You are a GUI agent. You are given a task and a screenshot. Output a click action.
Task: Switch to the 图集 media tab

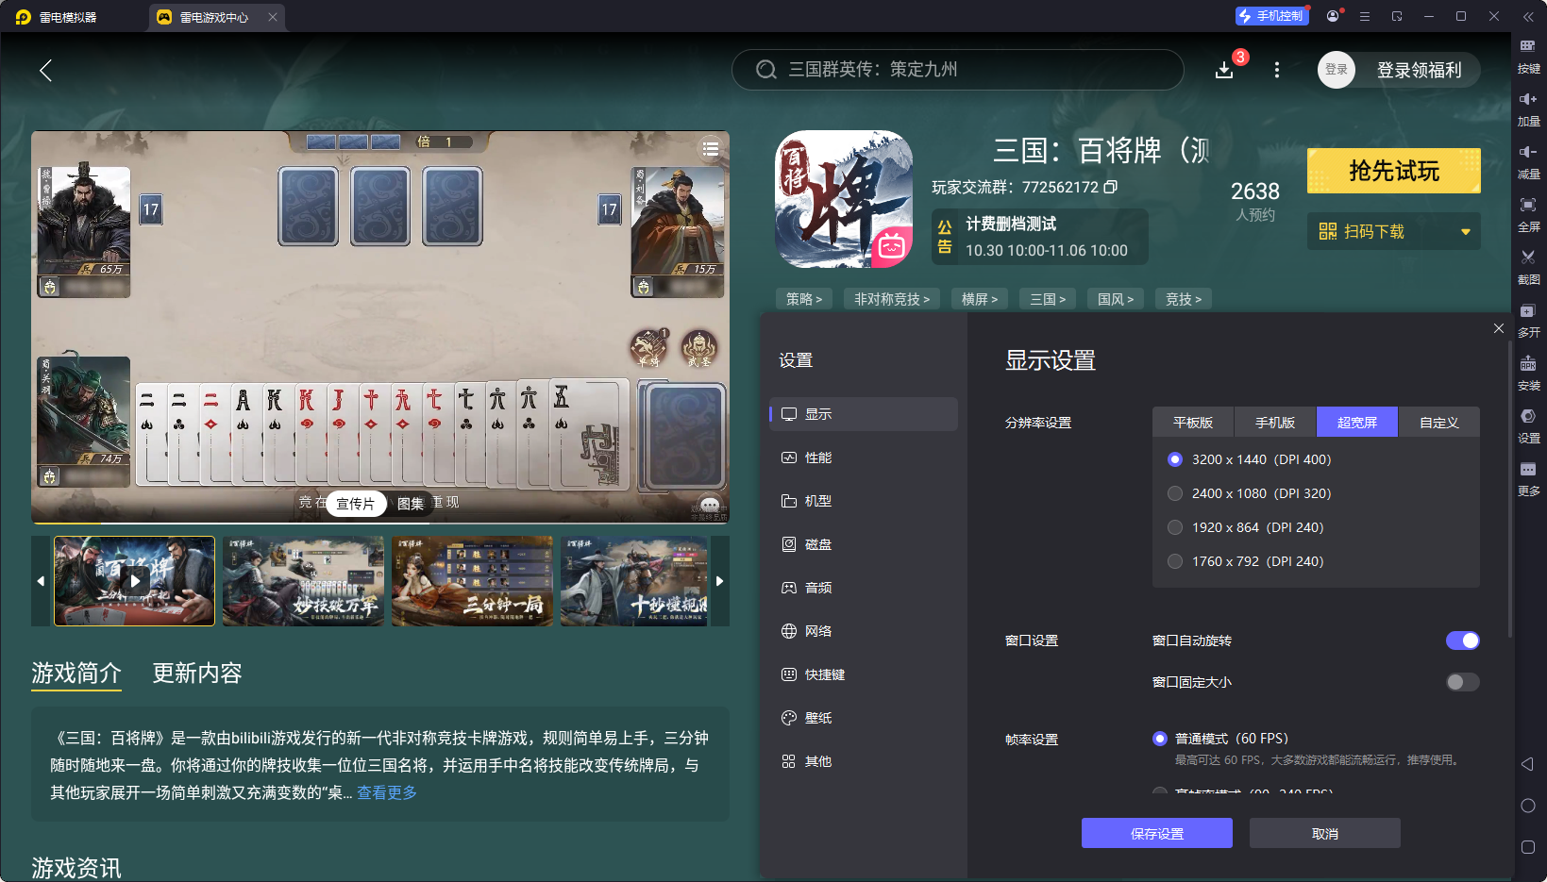coord(410,503)
